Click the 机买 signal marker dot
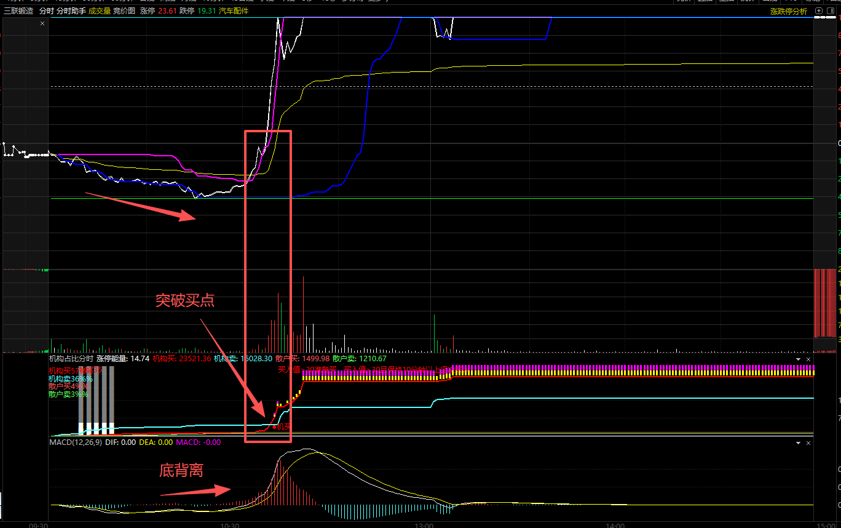Image resolution: width=841 pixels, height=528 pixels. (274, 426)
